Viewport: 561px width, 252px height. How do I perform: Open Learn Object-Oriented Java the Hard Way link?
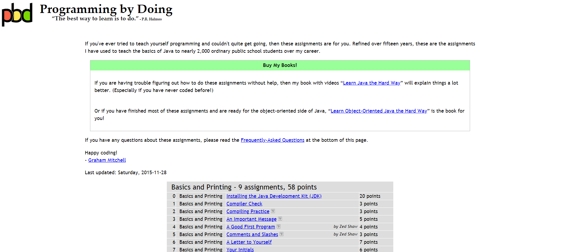click(x=379, y=111)
